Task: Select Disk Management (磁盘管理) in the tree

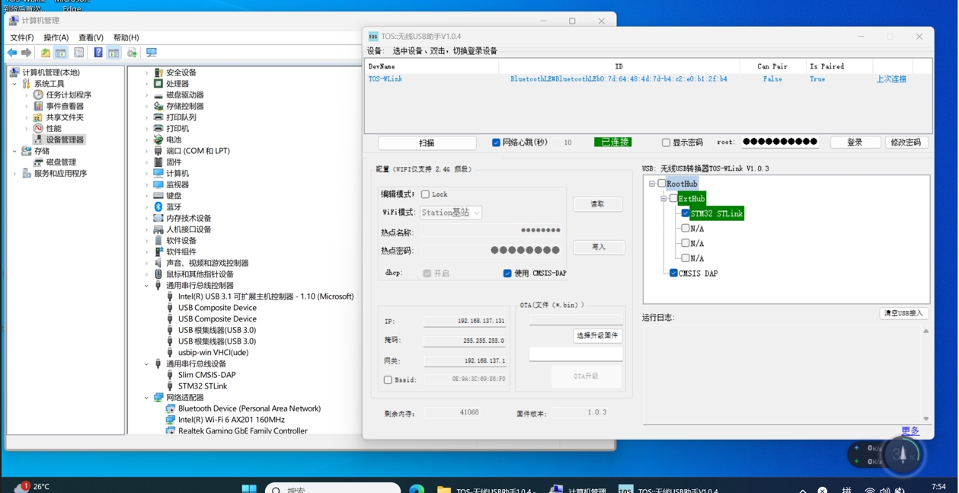Action: (61, 162)
